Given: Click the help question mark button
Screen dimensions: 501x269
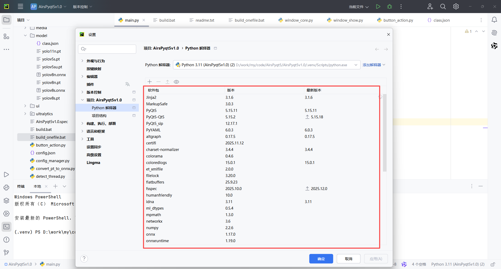Looking at the screenshot, I should pos(84,259).
